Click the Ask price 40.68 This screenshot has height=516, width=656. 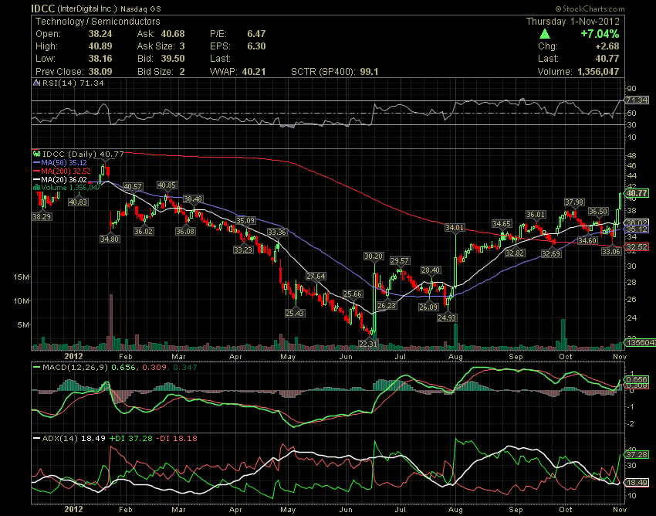[x=172, y=34]
